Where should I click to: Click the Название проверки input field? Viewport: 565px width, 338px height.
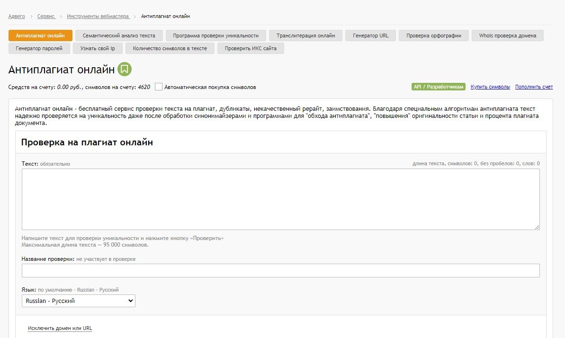coord(281,271)
